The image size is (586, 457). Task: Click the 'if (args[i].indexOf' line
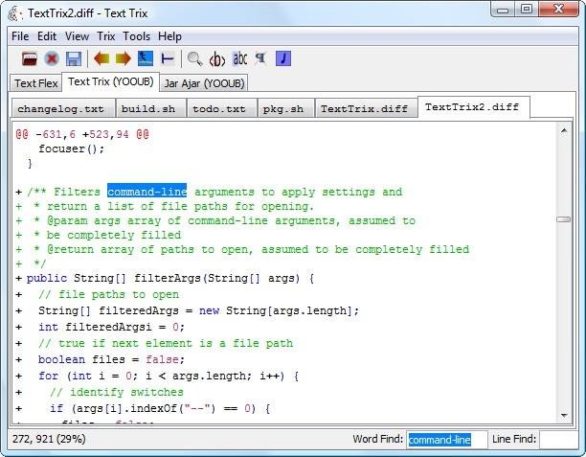[160, 408]
